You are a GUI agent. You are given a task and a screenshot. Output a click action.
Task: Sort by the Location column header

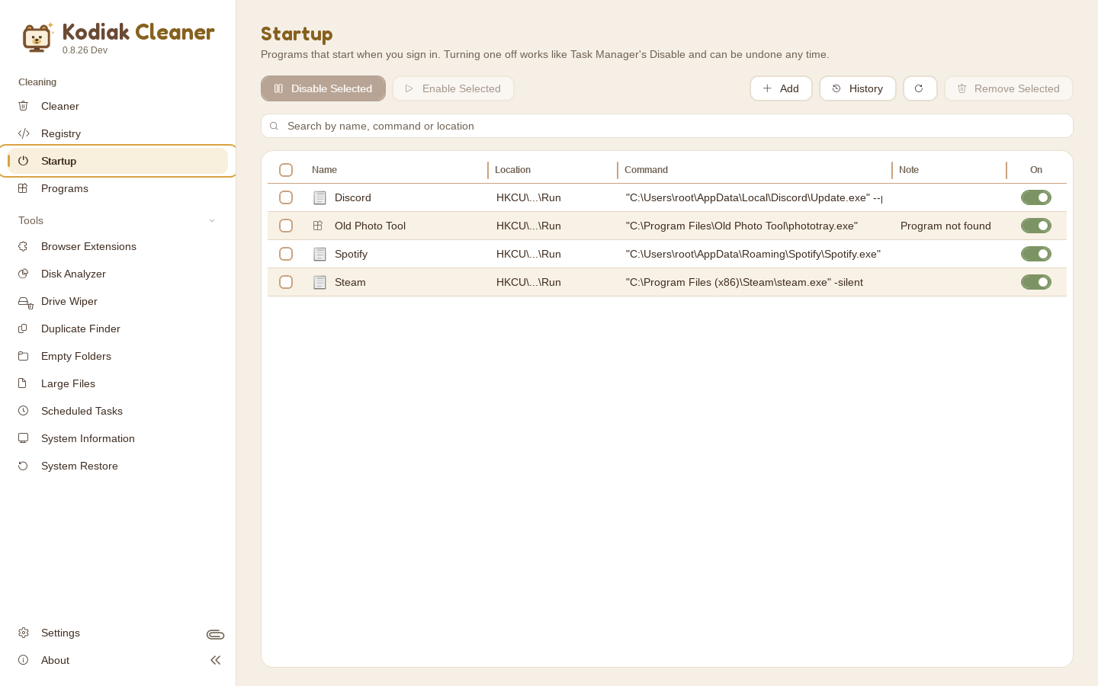[x=512, y=170]
